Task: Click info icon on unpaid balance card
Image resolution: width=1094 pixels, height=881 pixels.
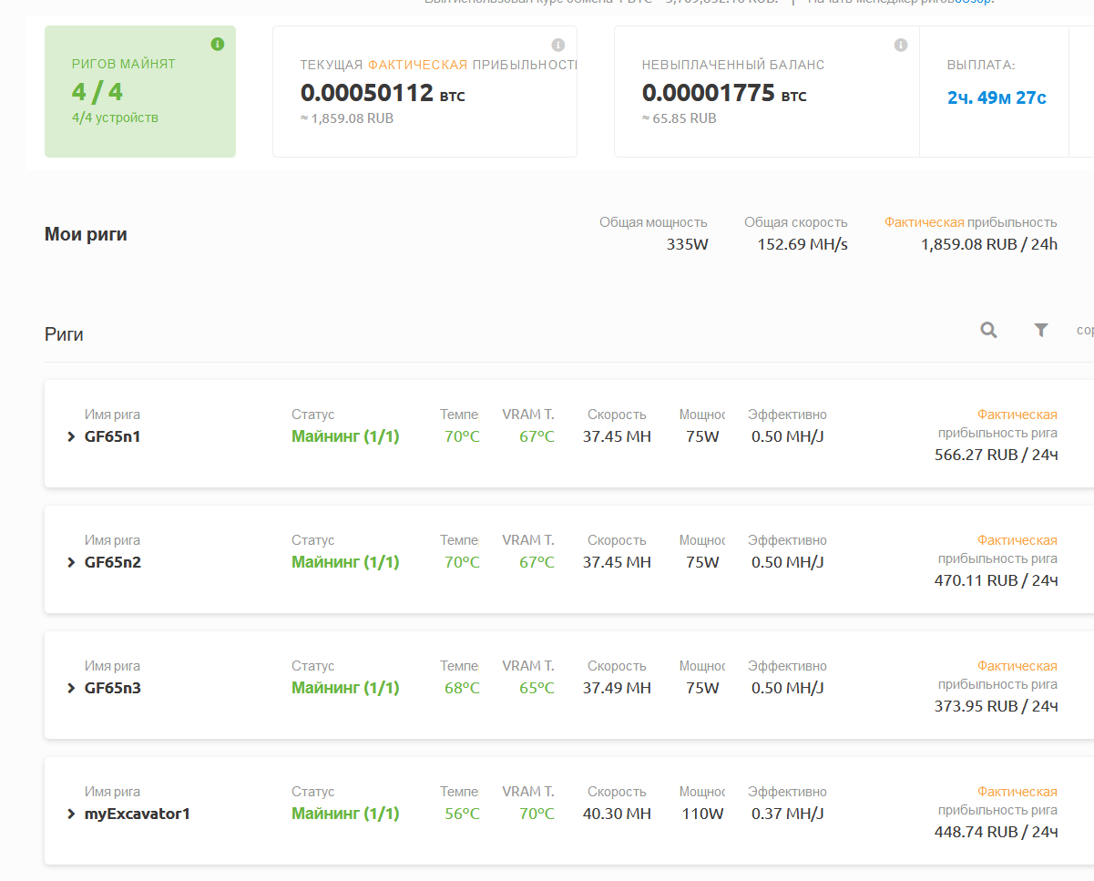Action: (901, 45)
